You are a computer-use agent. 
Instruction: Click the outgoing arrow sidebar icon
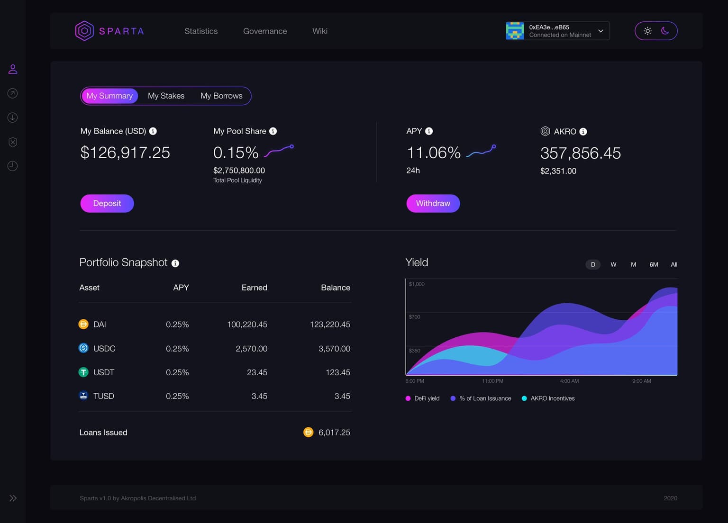tap(13, 93)
